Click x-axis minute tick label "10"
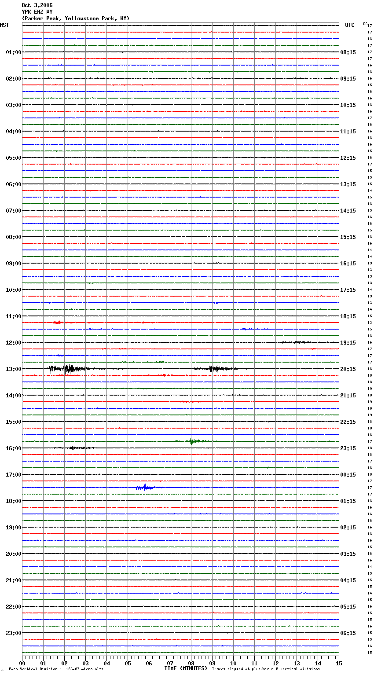Image resolution: width=374 pixels, height=675 pixels. tap(233, 663)
